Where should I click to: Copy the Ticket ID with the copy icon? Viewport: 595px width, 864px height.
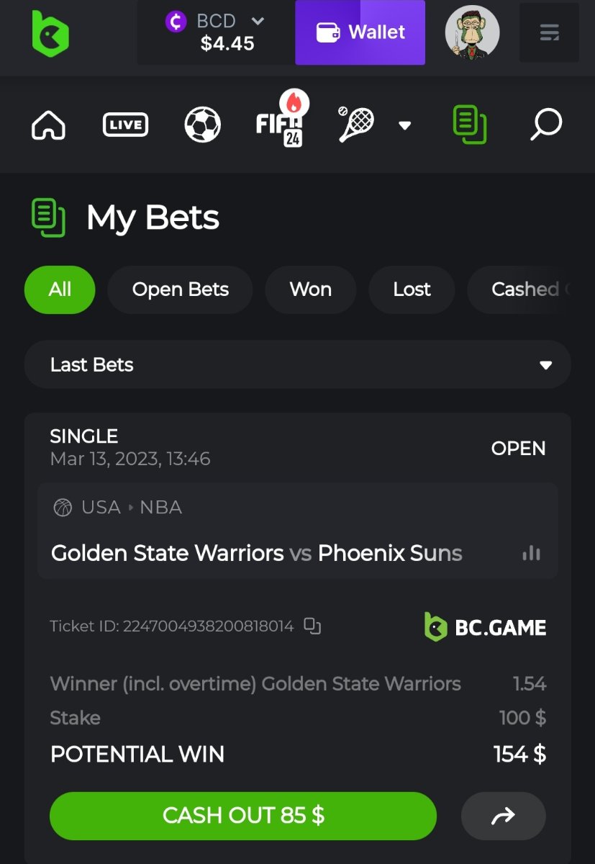[312, 626]
